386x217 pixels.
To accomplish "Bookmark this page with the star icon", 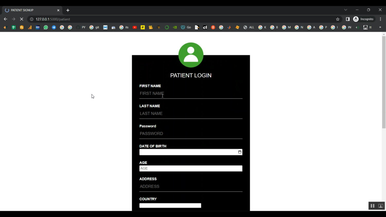I will click(338, 19).
